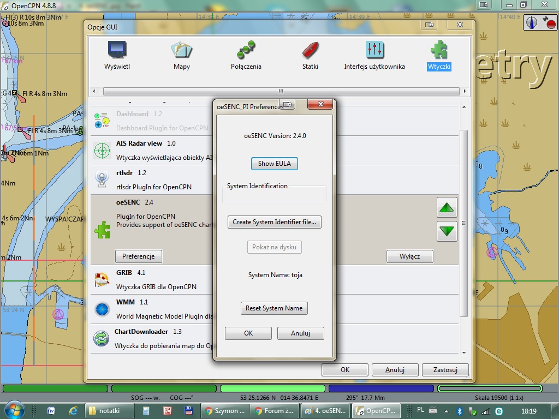Click the oeSENC green puzzle icon
Screen dimensions: 559x419
tap(102, 230)
